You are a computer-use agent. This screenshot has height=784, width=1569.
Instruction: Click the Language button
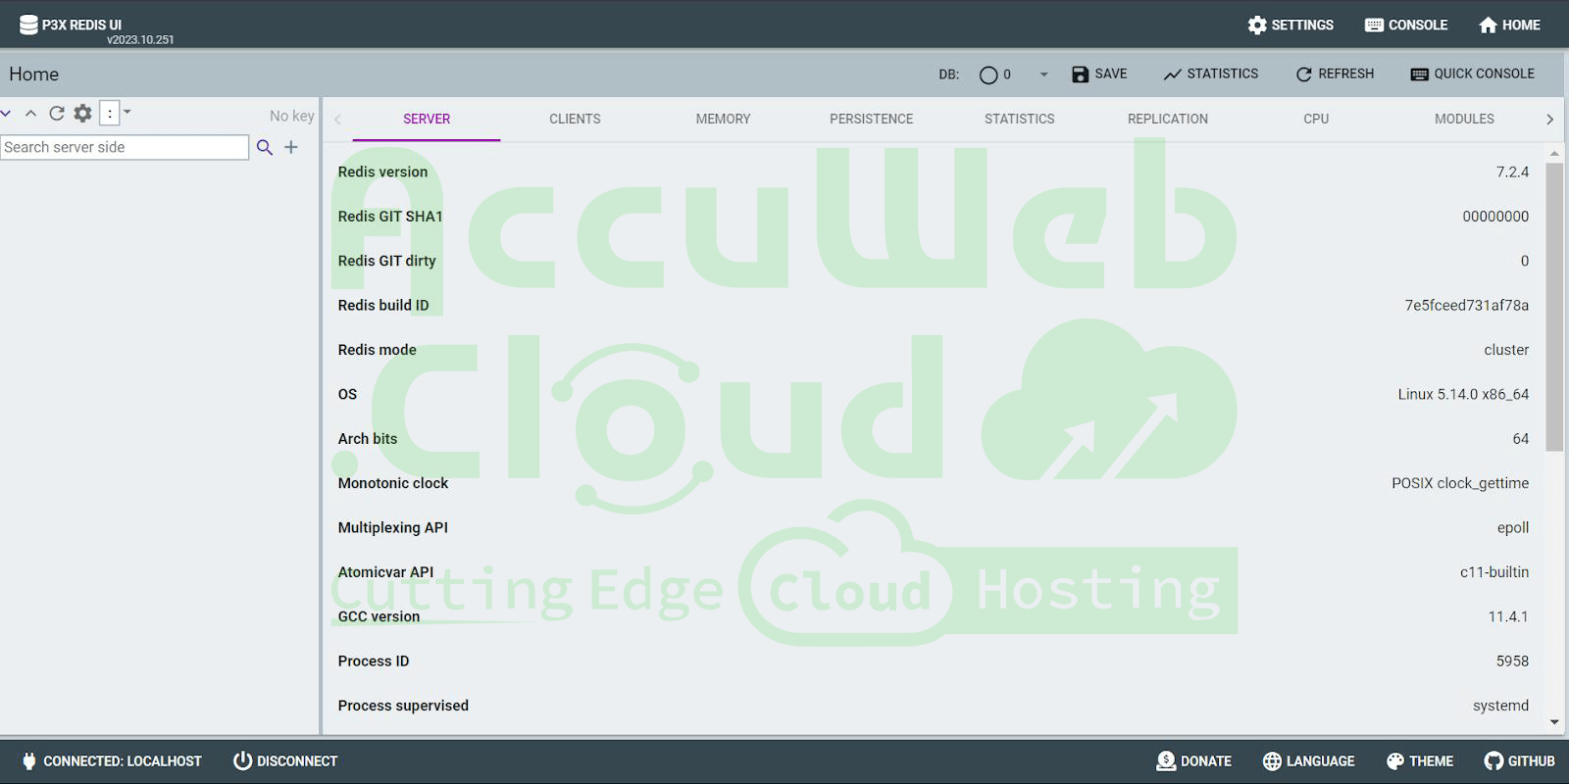tap(1308, 761)
